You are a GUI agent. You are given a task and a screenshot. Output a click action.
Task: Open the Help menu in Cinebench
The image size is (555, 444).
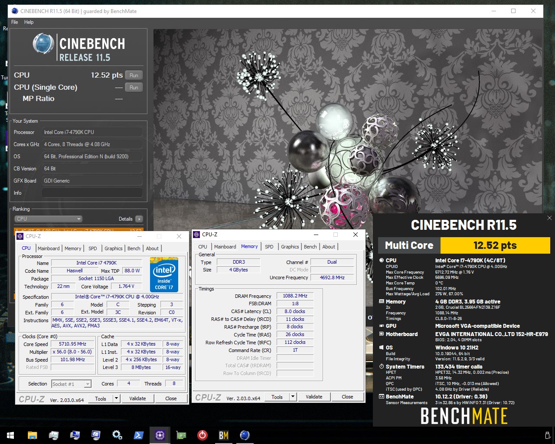[29, 22]
